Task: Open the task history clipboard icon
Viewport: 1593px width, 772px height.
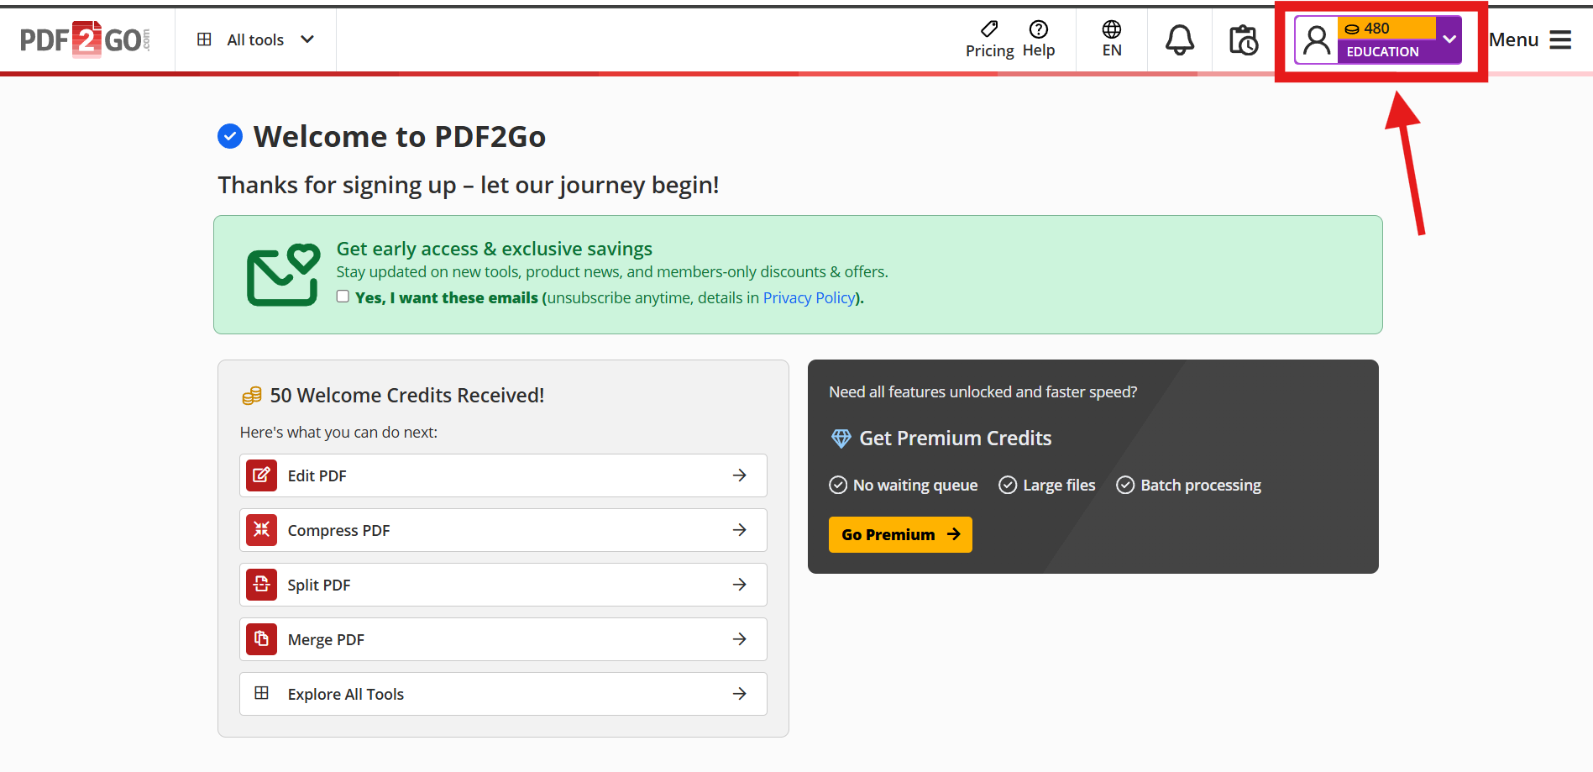Action: coord(1243,39)
